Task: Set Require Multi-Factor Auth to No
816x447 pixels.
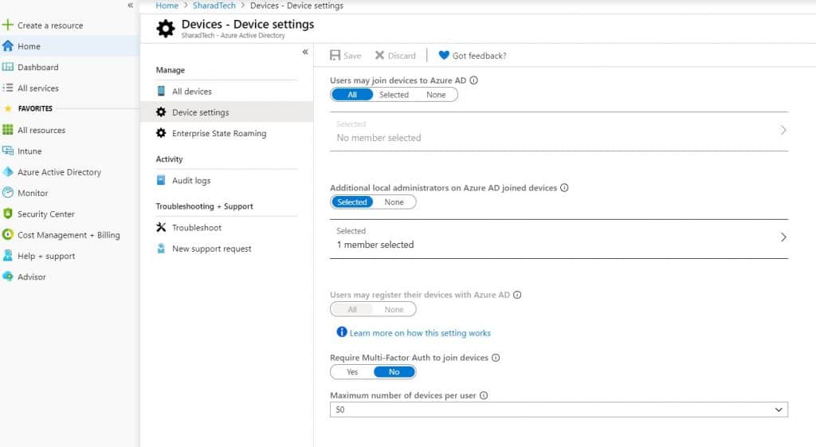Action: point(394,372)
